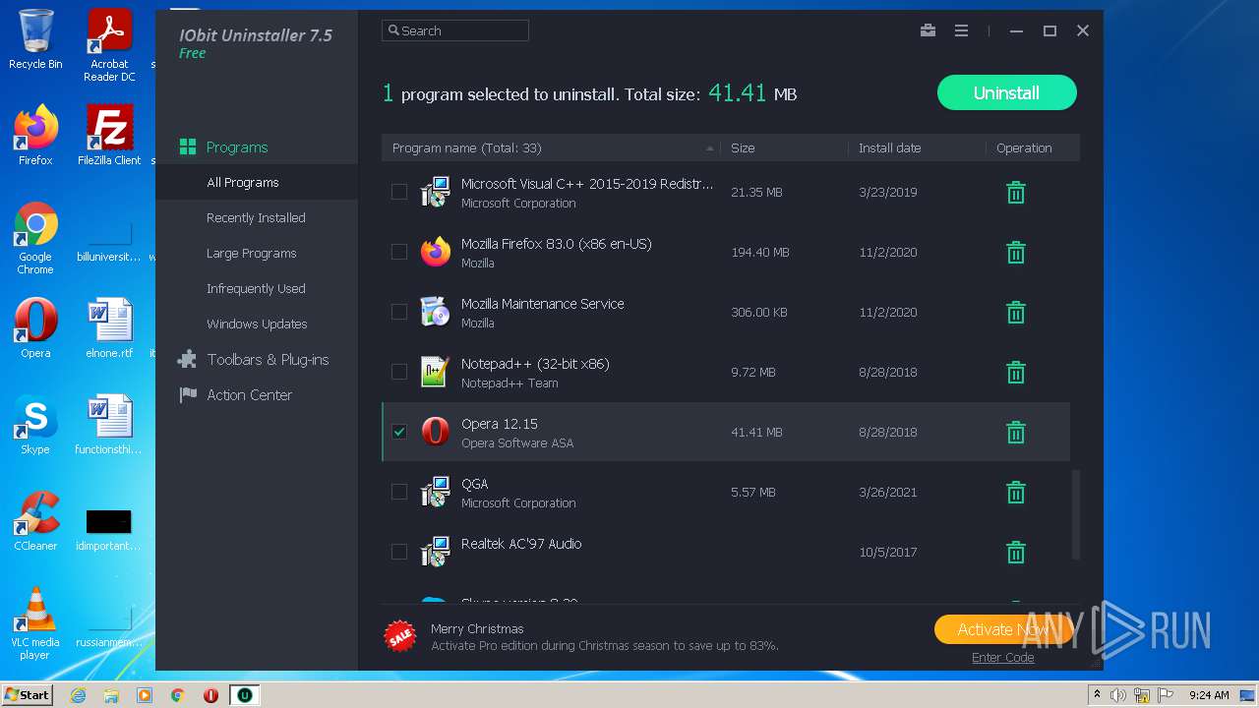Click the green Uninstall button
The height and width of the screenshot is (708, 1259).
tap(1006, 92)
